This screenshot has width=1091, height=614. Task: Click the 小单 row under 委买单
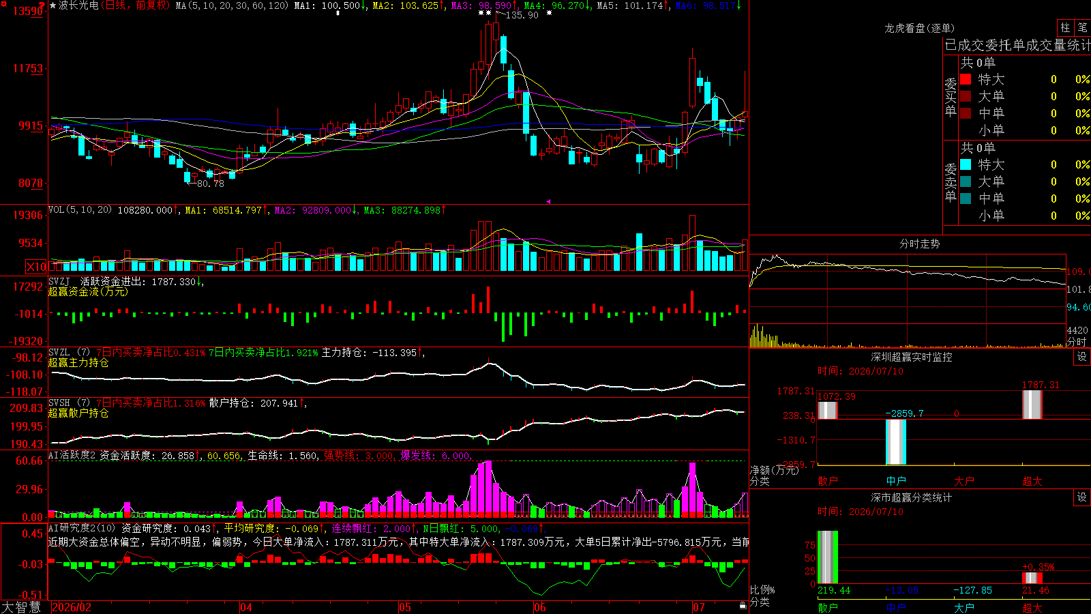(1025, 130)
